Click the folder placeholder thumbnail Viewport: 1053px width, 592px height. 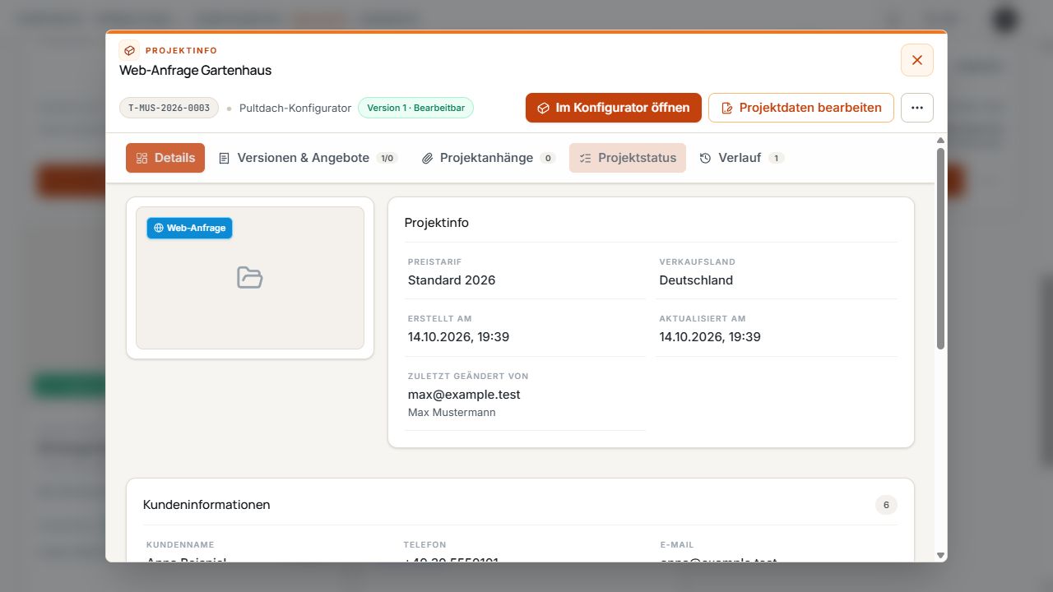click(250, 278)
